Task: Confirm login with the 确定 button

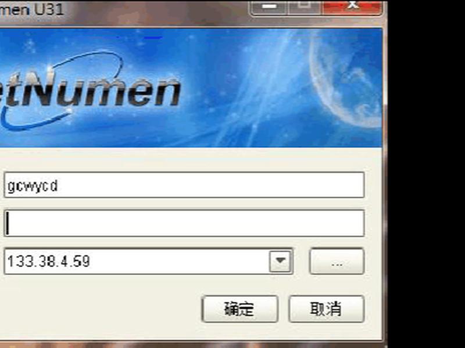Action: click(239, 309)
